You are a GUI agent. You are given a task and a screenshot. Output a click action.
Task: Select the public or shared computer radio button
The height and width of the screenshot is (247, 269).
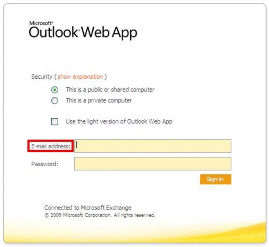pyautogui.click(x=54, y=90)
